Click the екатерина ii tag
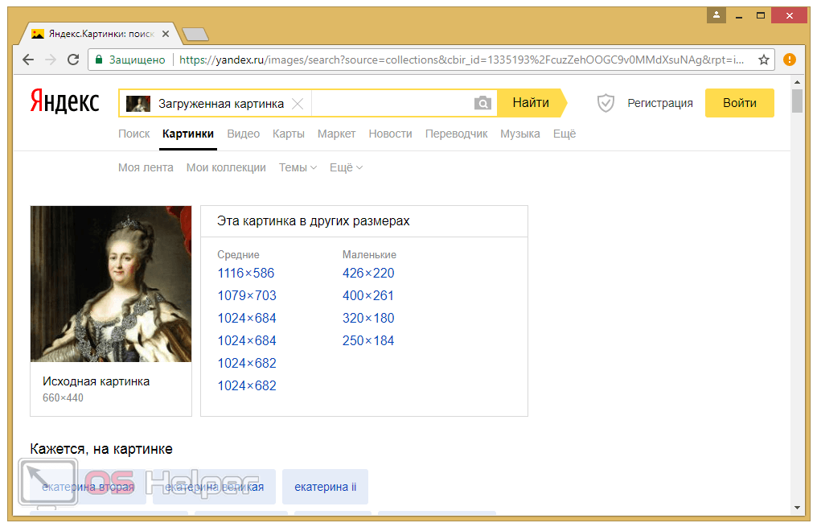 (x=325, y=487)
